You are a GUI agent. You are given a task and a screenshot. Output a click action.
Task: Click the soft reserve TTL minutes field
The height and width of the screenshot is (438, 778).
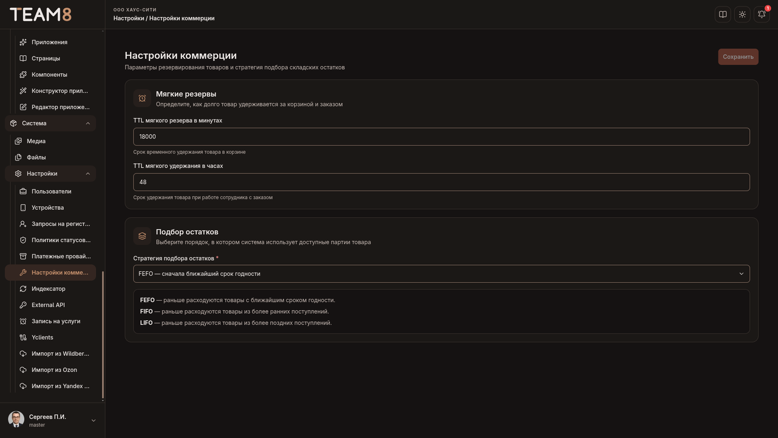(441, 137)
